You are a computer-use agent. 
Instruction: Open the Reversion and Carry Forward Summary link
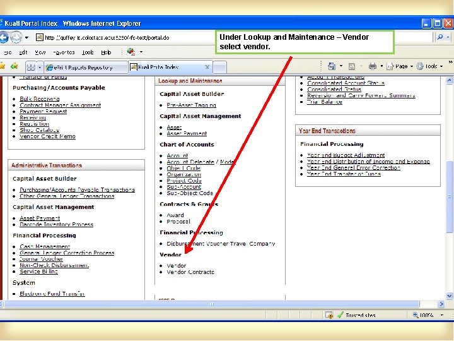(361, 95)
